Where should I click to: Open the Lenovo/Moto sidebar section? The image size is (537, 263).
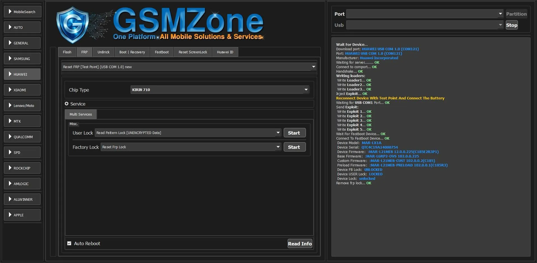pyautogui.click(x=22, y=106)
